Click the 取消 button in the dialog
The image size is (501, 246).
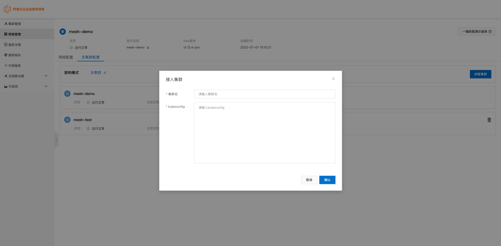point(309,180)
